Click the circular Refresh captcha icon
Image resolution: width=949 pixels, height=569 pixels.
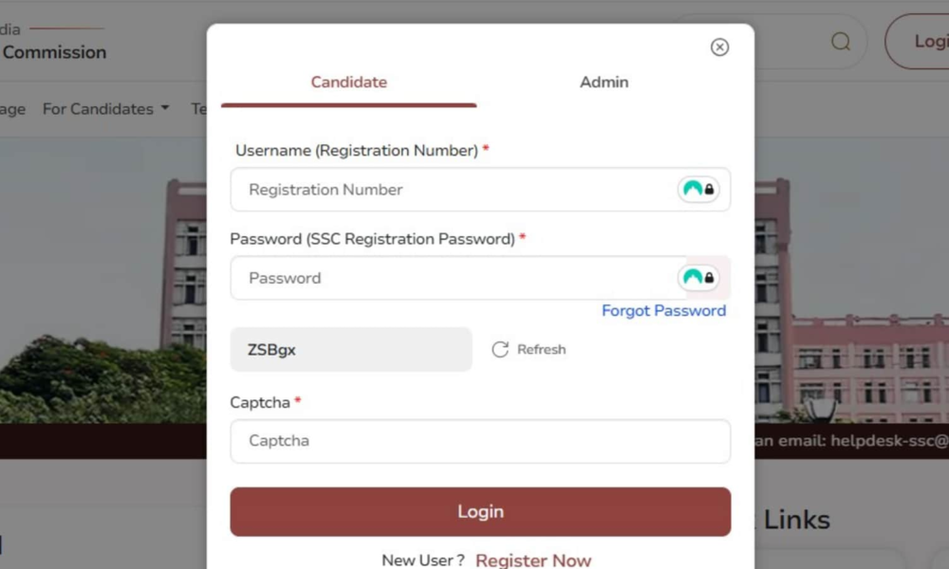[500, 350]
